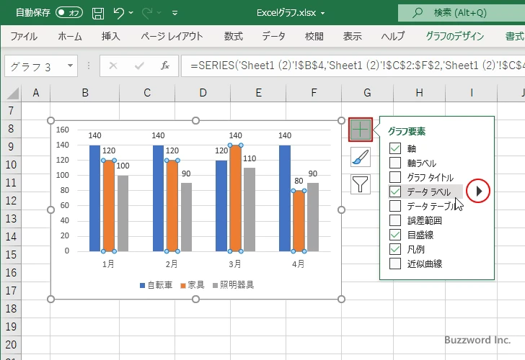This screenshot has width=525, height=360.
Task: Uncheck the 目盛線 checkbox
Action: pos(395,235)
